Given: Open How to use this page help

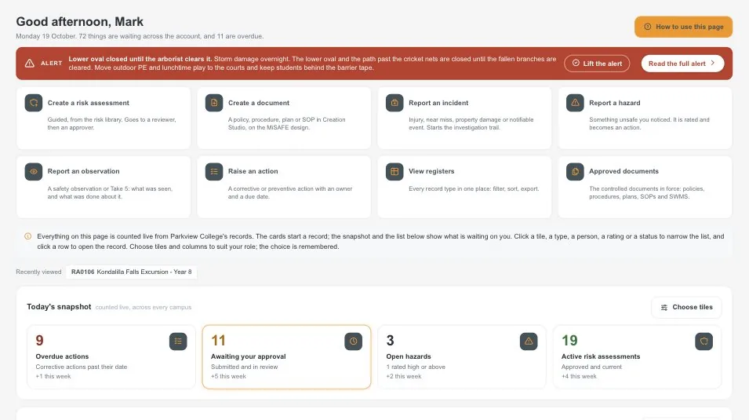Looking at the screenshot, I should [x=684, y=27].
